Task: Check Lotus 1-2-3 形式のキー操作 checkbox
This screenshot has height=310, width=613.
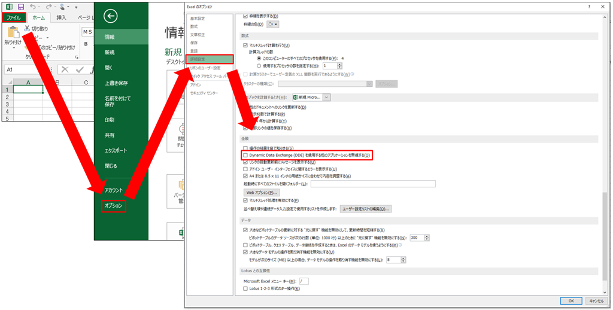Action: click(245, 289)
